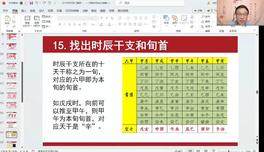Click the New Slide (新建幻灯片) icon
Viewport: 264px width, 152px height.
click(x=27, y=20)
